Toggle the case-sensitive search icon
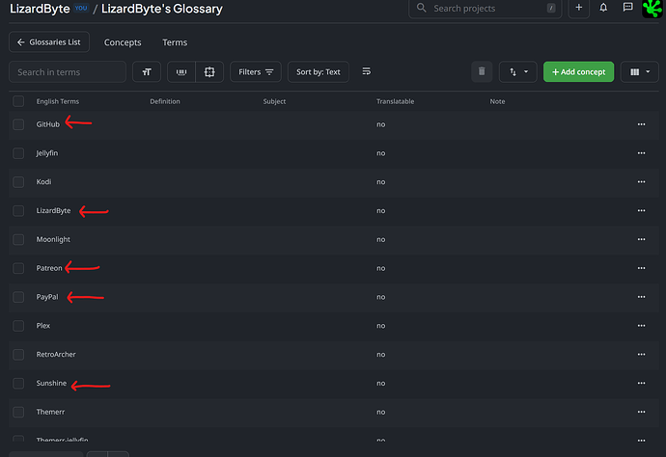The image size is (666, 457). 146,72
